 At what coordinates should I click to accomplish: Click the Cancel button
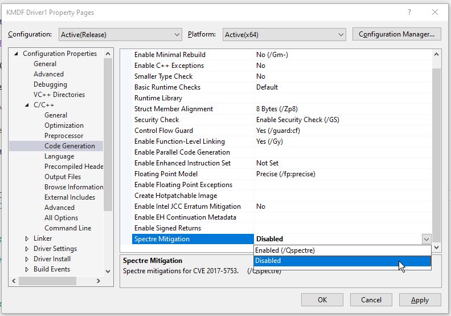pyautogui.click(x=371, y=300)
